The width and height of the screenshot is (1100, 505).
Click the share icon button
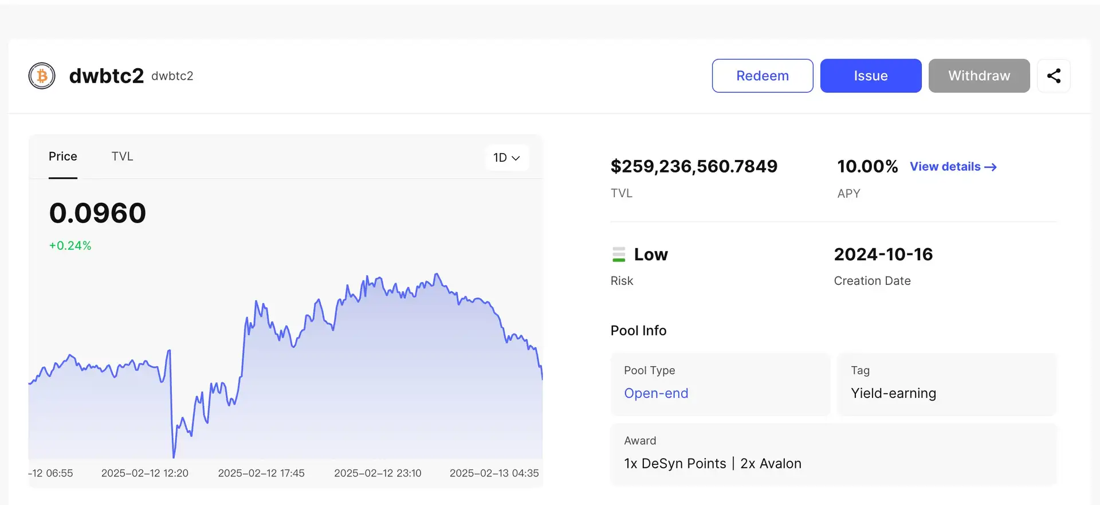tap(1054, 76)
